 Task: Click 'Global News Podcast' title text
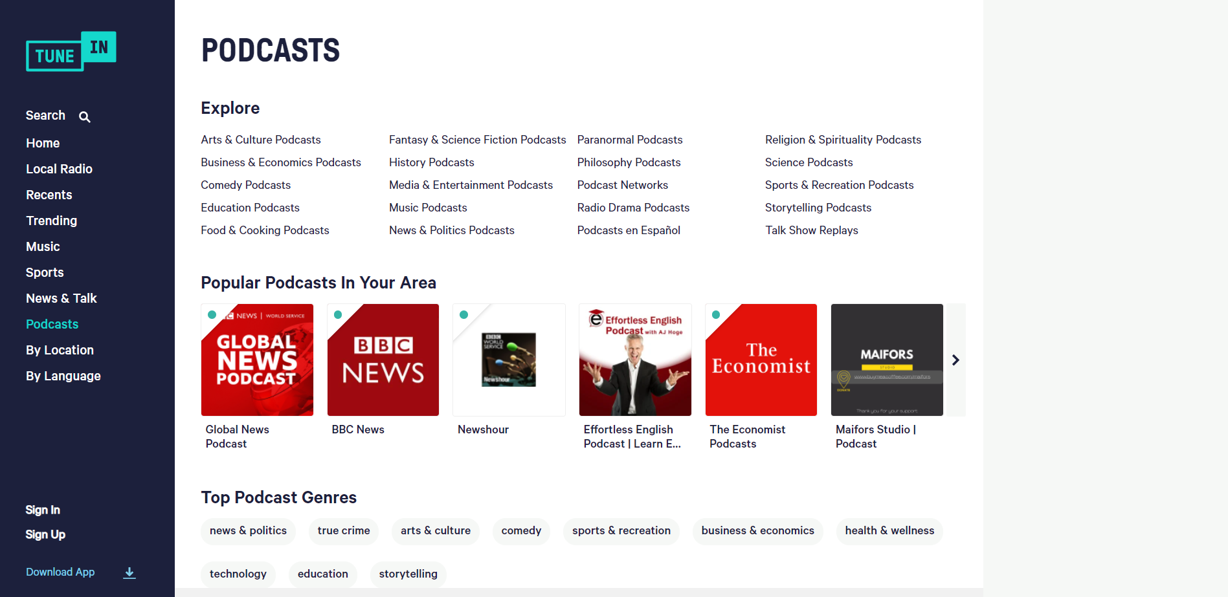pyautogui.click(x=237, y=437)
